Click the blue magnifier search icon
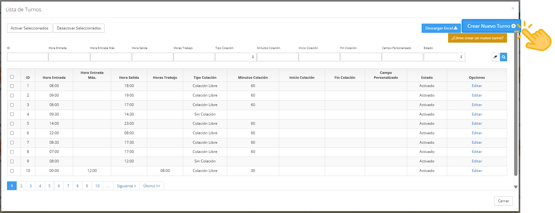This screenshot has height=213, width=555. coord(503,57)
